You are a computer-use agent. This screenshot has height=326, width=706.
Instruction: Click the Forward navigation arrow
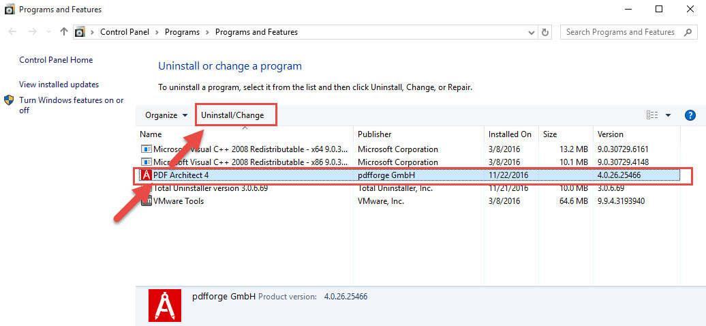32,32
